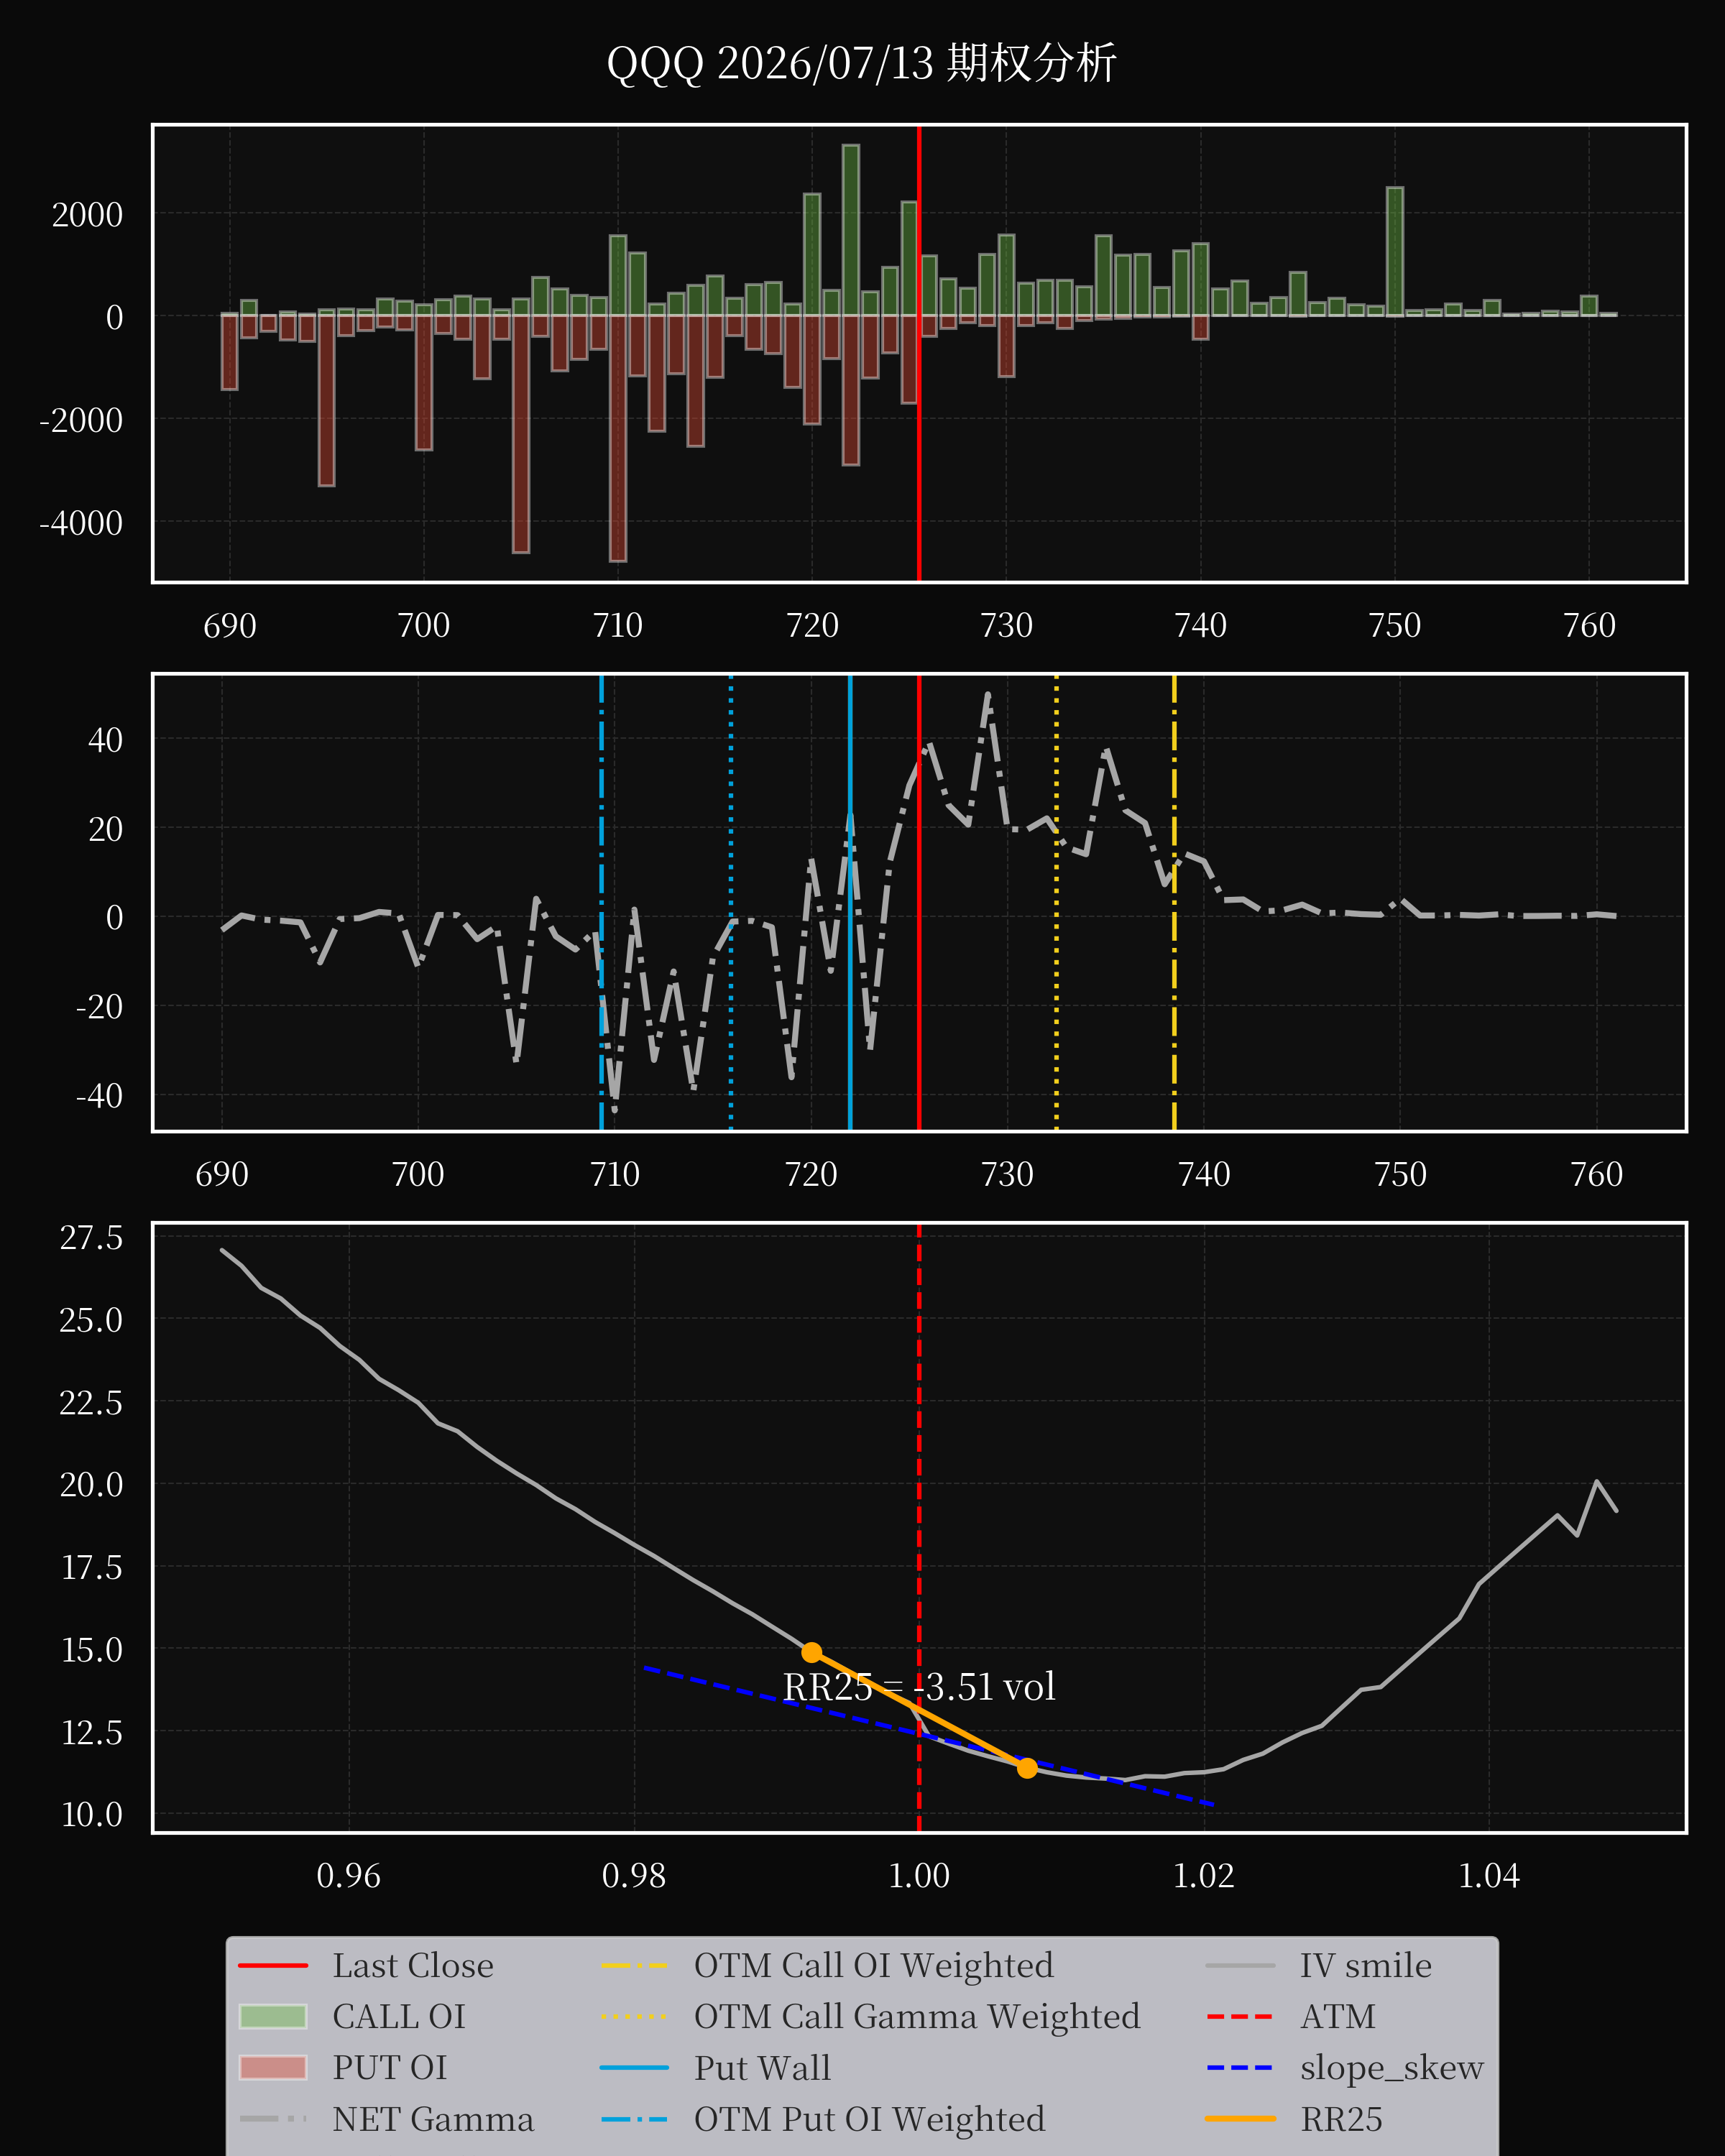Click the -4000 y-axis label
This screenshot has height=2156, width=1725.
pos(81,523)
